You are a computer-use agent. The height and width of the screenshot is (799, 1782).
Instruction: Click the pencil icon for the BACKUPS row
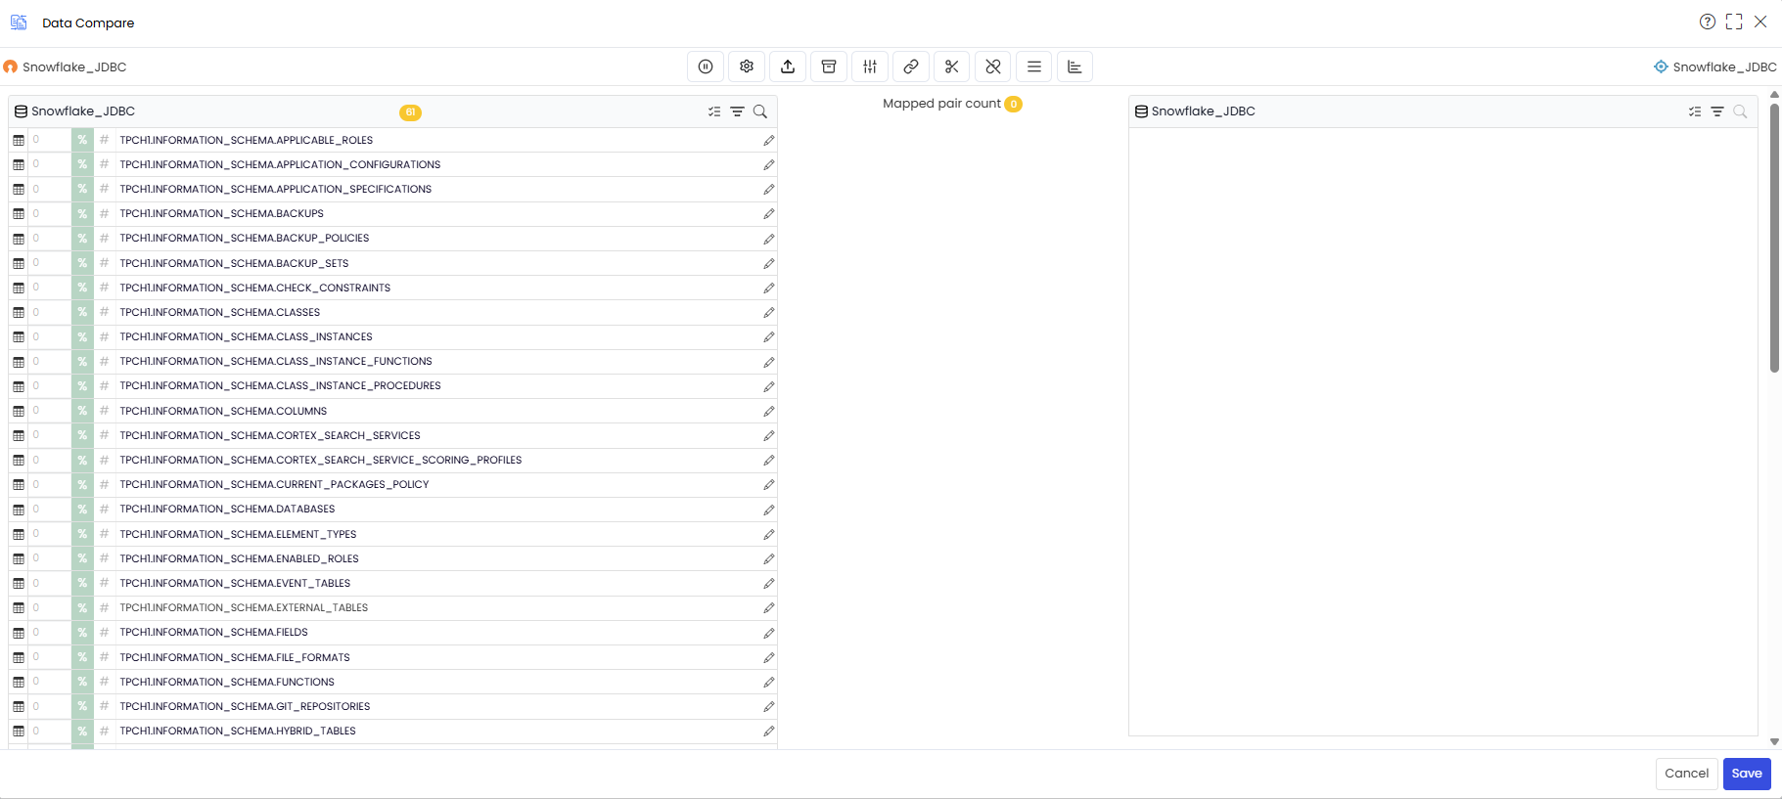coord(769,214)
